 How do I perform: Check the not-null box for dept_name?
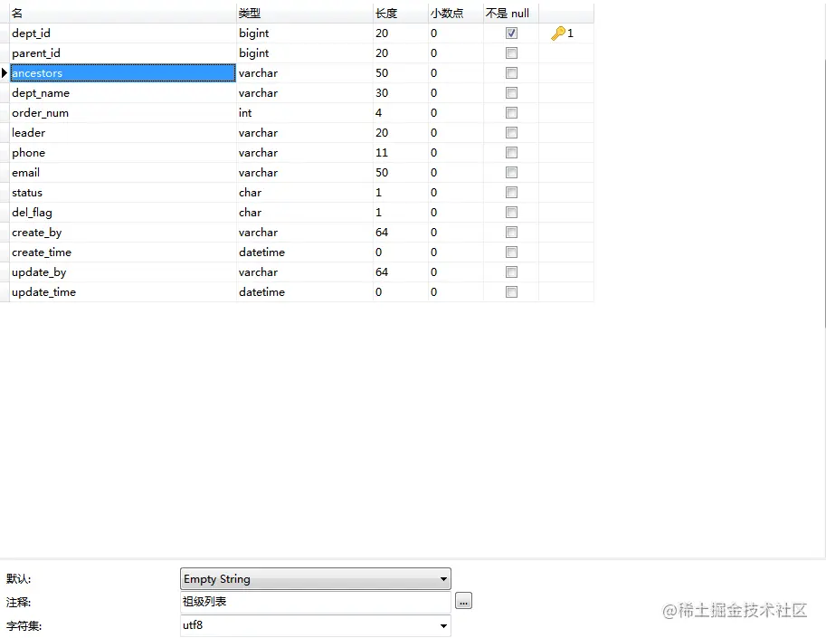click(511, 92)
